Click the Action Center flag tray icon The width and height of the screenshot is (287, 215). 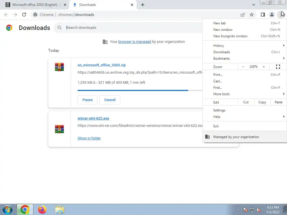245,210
